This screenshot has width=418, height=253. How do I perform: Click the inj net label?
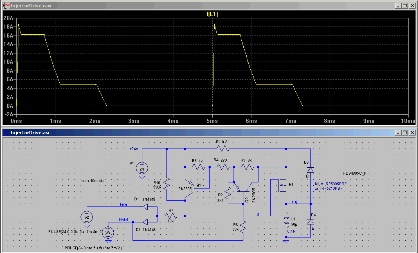click(294, 202)
